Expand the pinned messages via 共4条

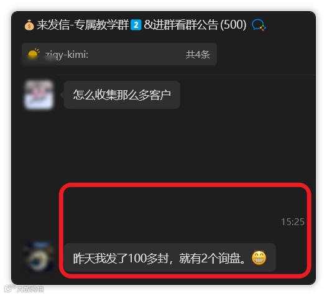coord(198,55)
